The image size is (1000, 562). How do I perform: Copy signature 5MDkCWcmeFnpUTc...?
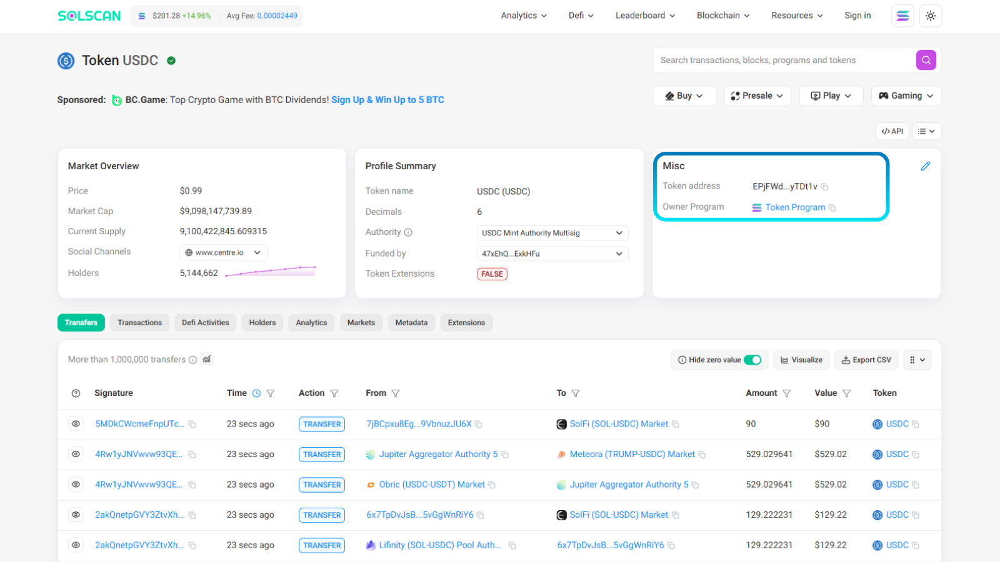pyautogui.click(x=192, y=425)
